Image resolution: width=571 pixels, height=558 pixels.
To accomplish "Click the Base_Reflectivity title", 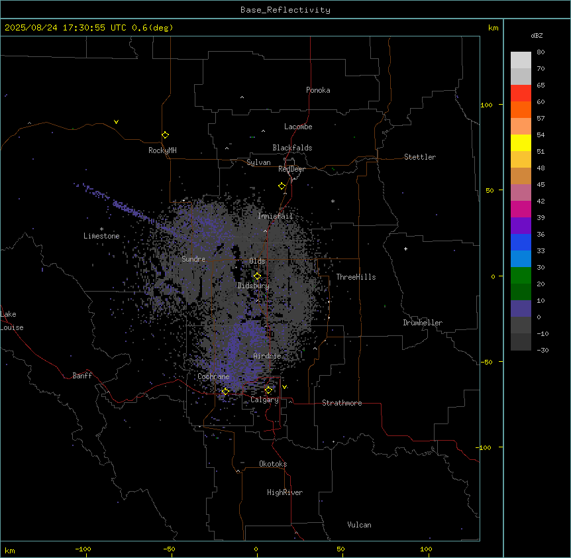I will pyautogui.click(x=285, y=10).
